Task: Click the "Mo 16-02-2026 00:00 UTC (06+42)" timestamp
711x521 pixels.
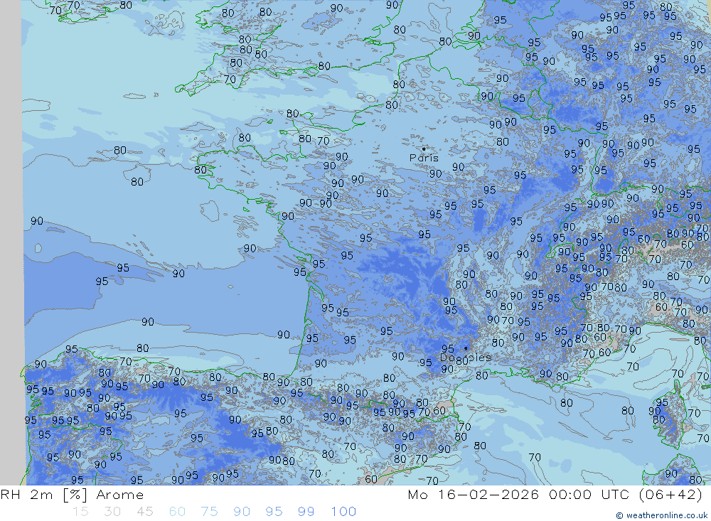Action: [x=555, y=495]
